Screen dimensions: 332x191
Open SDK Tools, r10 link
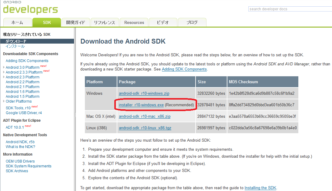(x=18, y=108)
